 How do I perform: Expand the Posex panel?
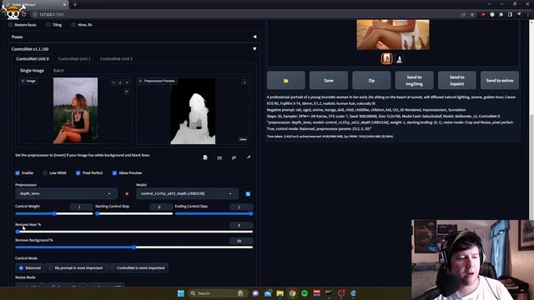(x=133, y=37)
